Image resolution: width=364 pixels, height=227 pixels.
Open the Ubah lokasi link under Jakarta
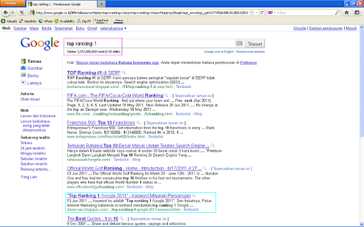coord(30,99)
